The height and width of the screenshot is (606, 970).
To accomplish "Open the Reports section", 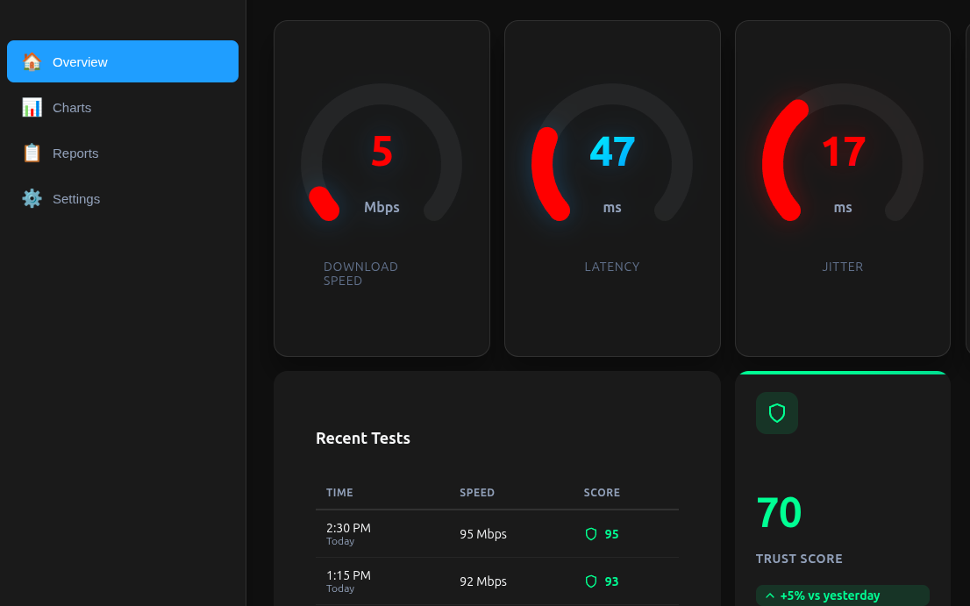I will [123, 153].
